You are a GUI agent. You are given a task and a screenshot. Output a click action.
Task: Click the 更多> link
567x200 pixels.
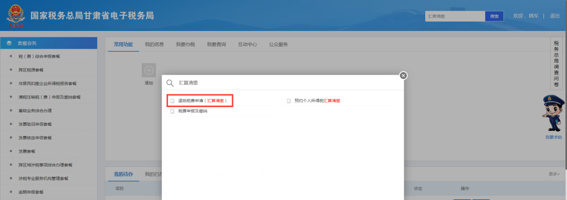point(554,174)
